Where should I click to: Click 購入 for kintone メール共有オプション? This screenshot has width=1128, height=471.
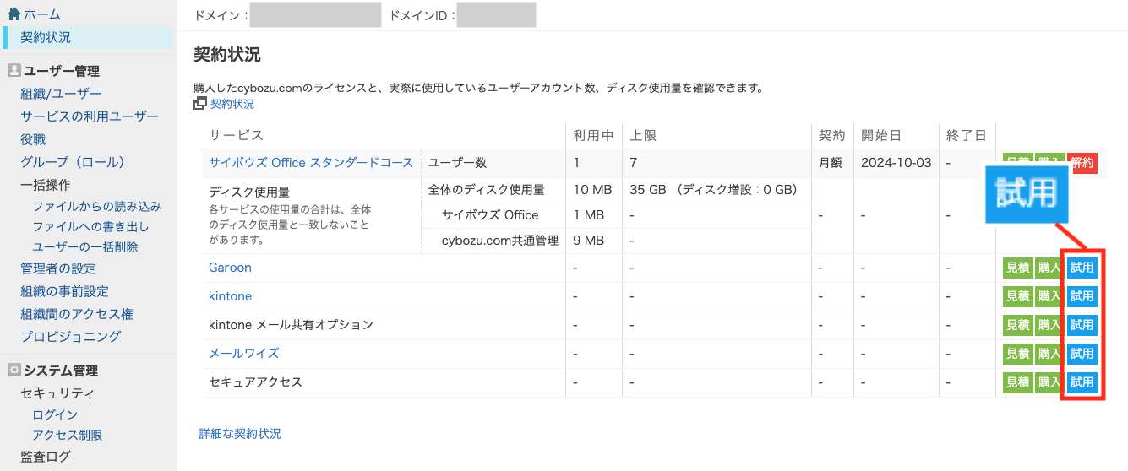point(1049,325)
